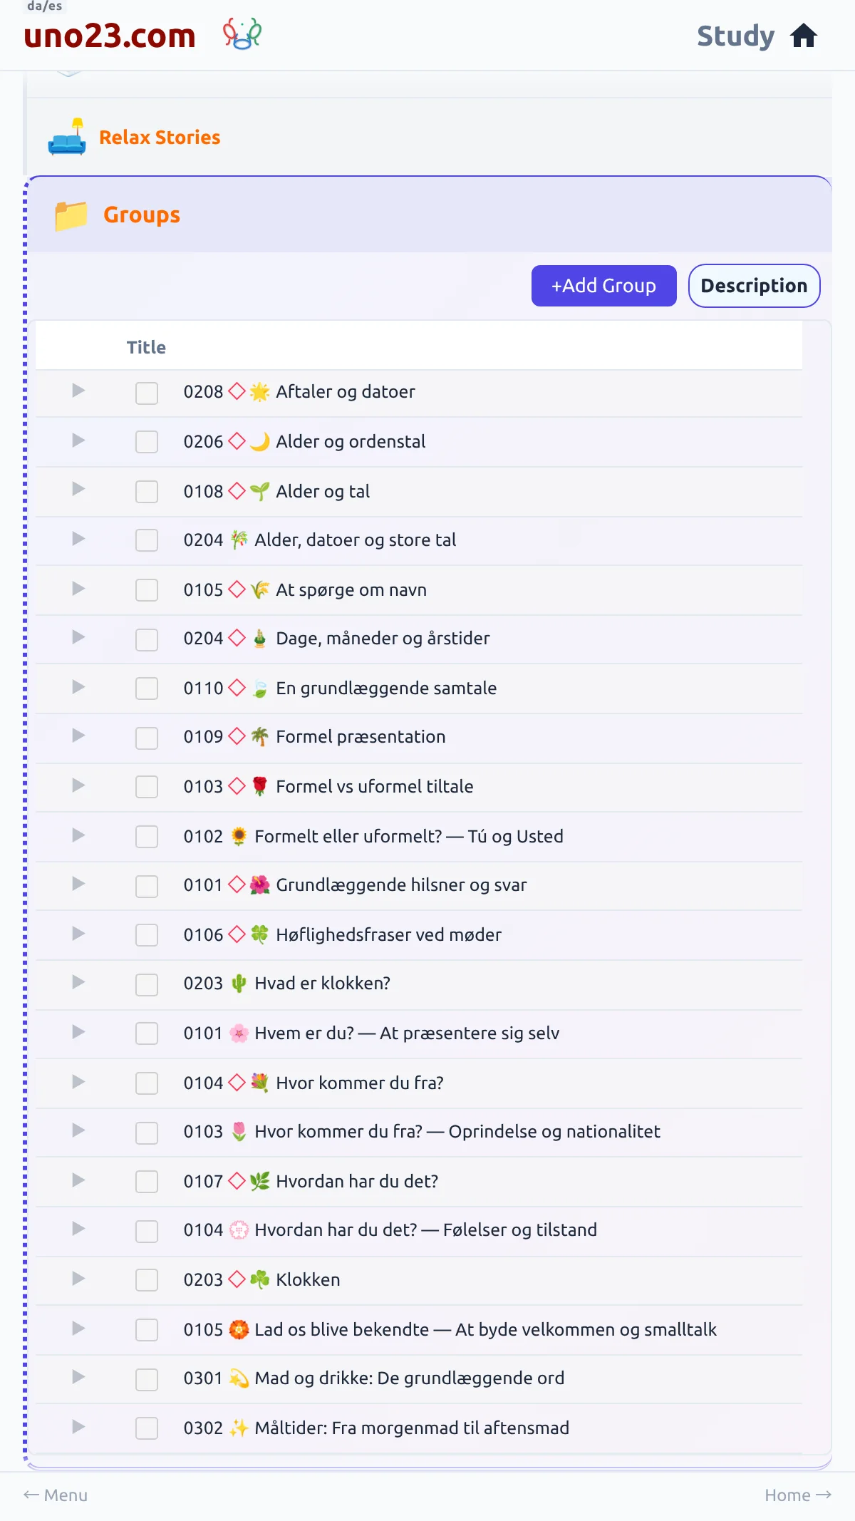Screen dimensions: 855x1521
Task: Click the Menu back link at bottom
Action: [56, 1495]
